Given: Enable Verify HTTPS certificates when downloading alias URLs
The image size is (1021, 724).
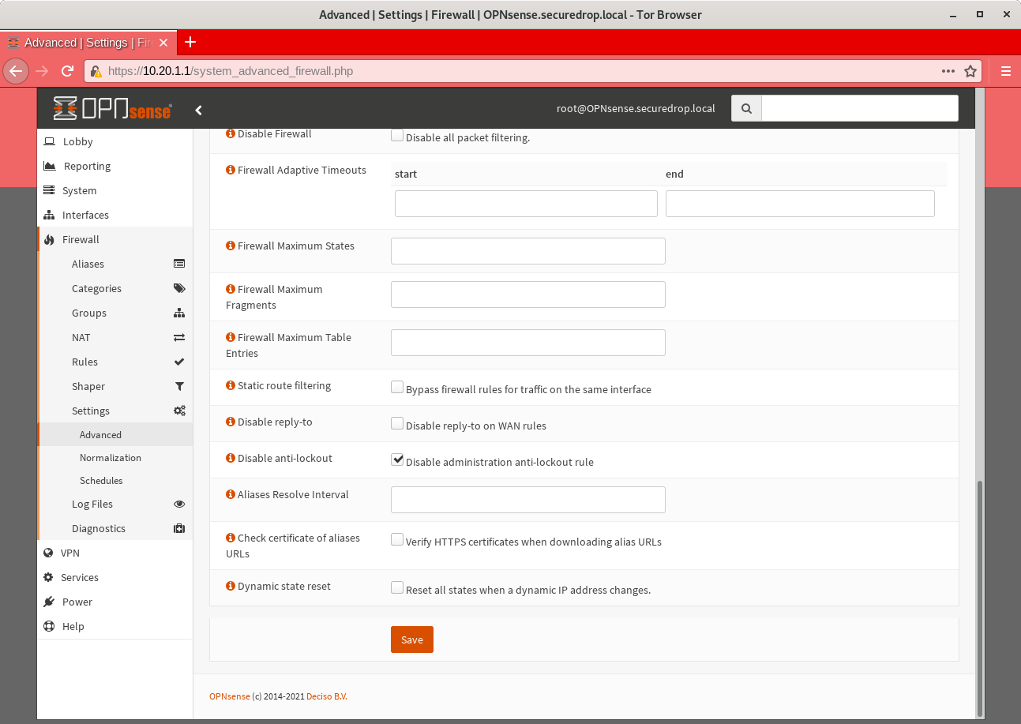Looking at the screenshot, I should pos(397,539).
